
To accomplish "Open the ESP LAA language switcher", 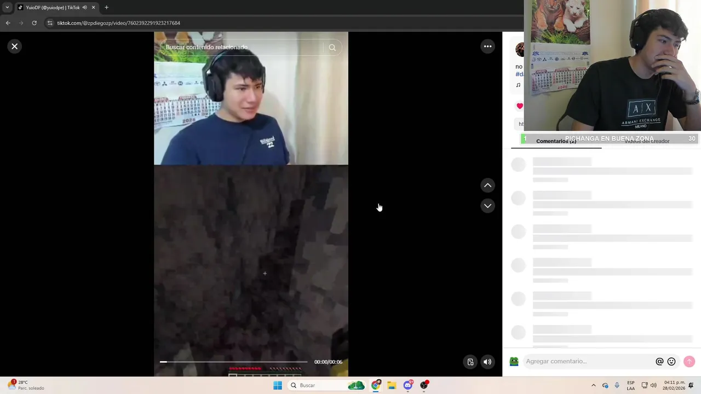I will click(x=631, y=385).
